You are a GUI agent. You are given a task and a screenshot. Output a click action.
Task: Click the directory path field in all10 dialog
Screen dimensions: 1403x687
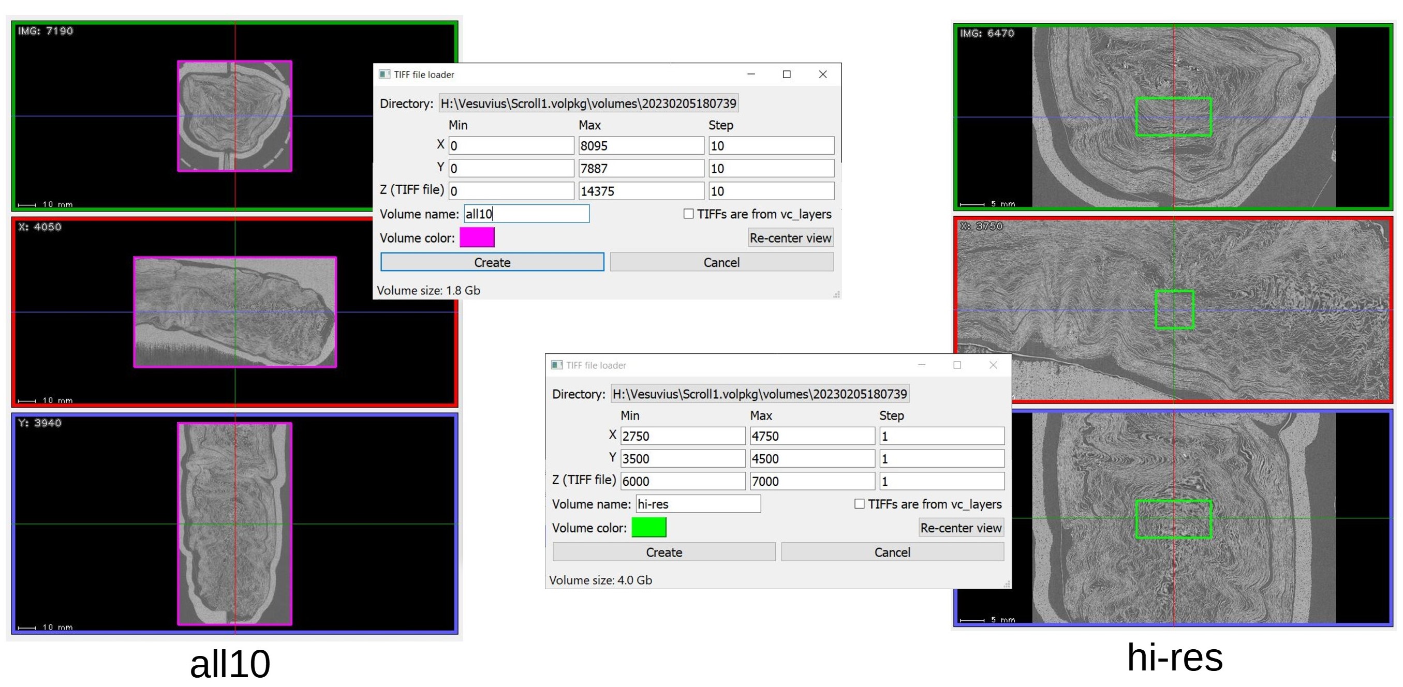point(588,103)
